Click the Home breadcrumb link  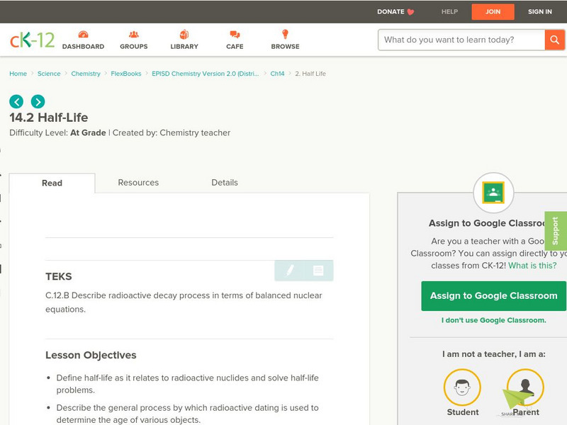[18, 74]
